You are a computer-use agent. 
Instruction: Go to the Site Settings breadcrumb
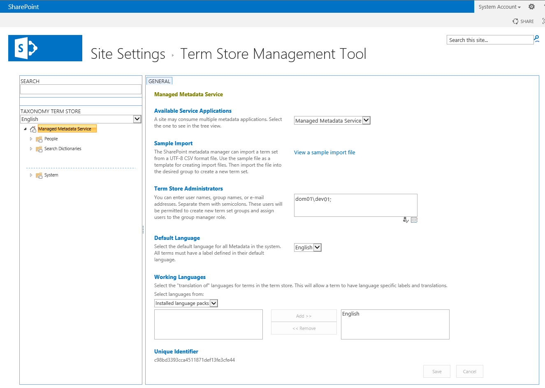pyautogui.click(x=128, y=54)
